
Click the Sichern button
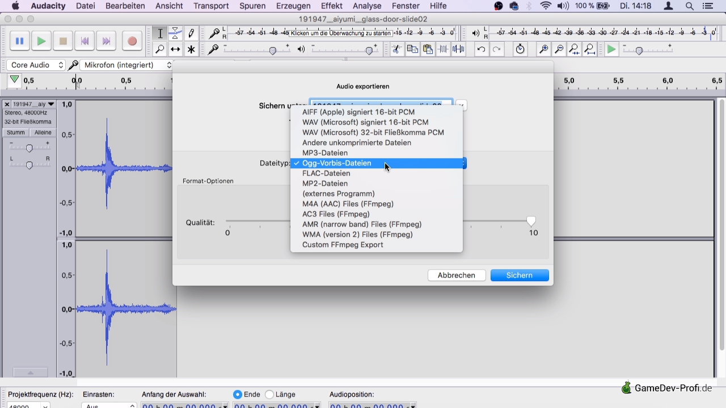[x=520, y=275]
